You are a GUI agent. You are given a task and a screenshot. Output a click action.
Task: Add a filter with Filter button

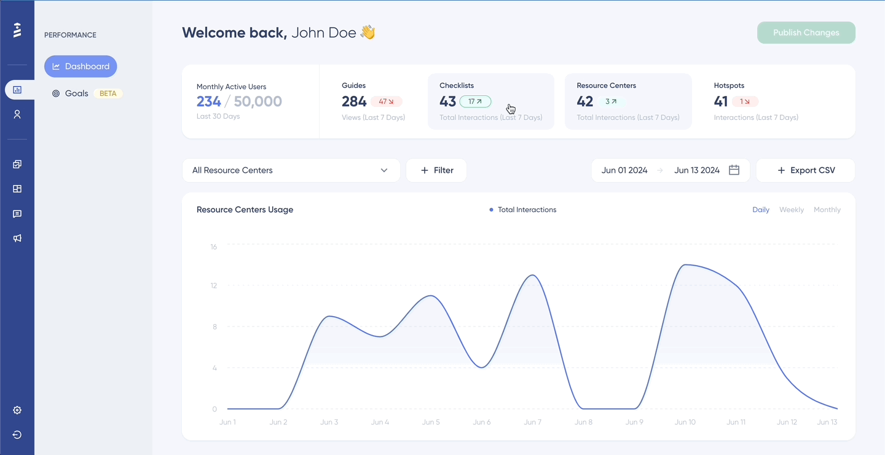pos(436,170)
